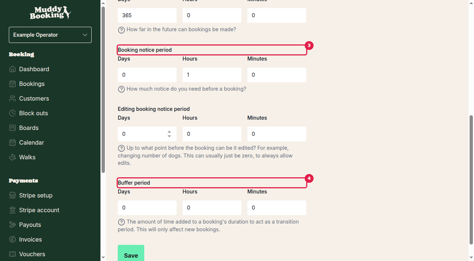Click the Save button
The height and width of the screenshot is (261, 474).
click(x=131, y=255)
